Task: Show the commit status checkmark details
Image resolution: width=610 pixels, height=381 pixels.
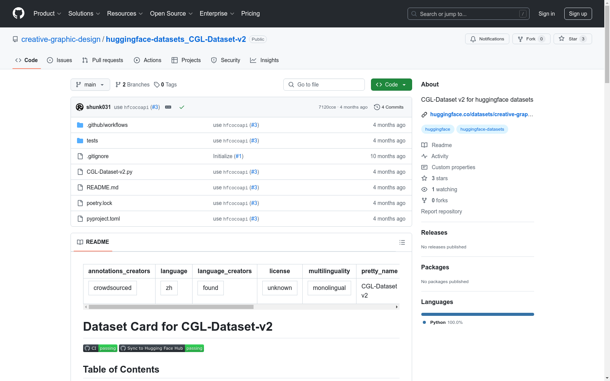Action: [182, 107]
